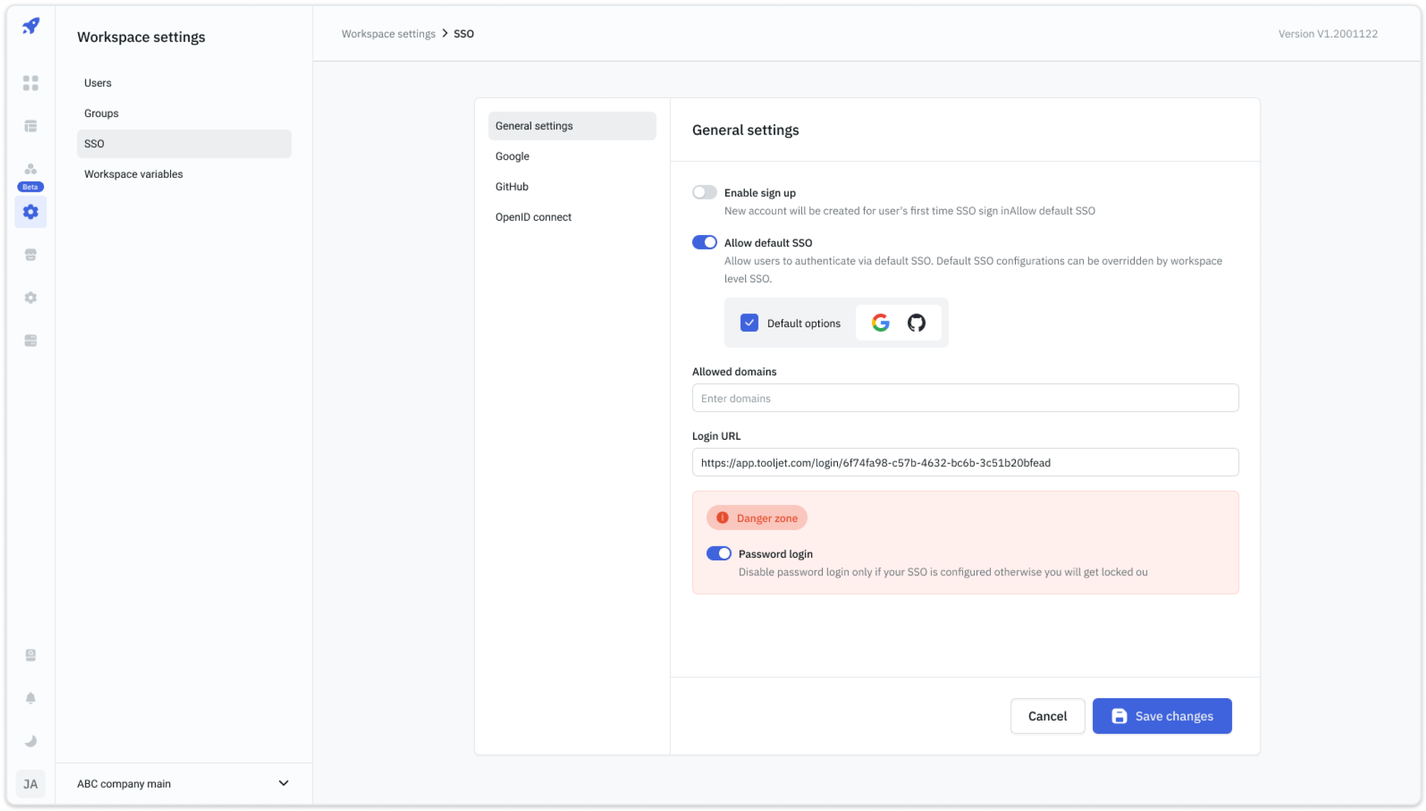Image resolution: width=1426 pixels, height=811 pixels.
Task: Click the Allowed domains input field
Action: pyautogui.click(x=964, y=398)
